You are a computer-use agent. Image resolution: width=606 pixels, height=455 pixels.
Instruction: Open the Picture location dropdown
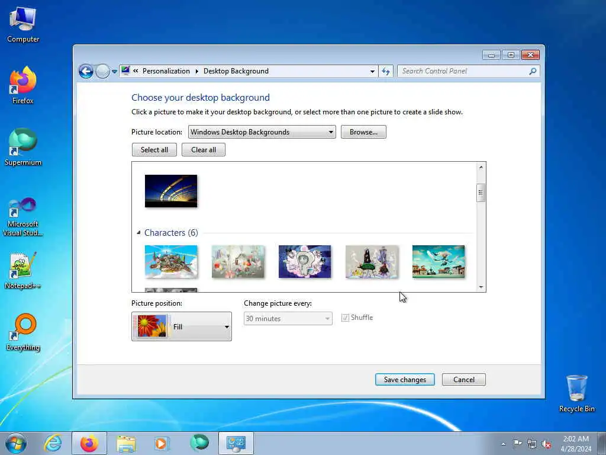coord(262,132)
